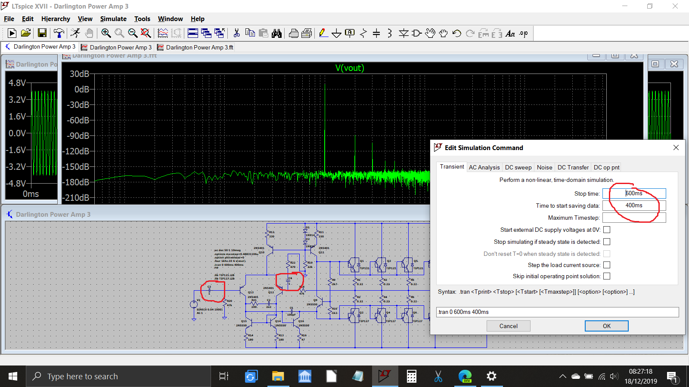Screen dimensions: 689x387
Task: Place a Diode component
Action: click(403, 33)
